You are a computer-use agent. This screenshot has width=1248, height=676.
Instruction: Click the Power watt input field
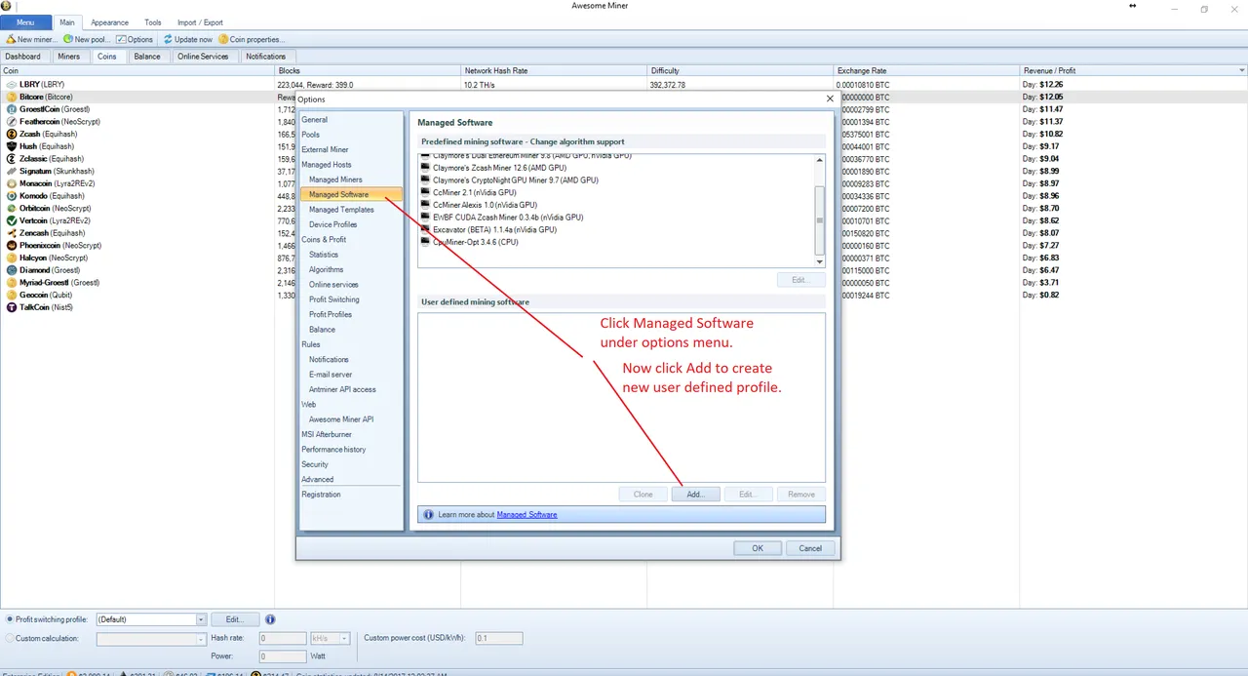tap(283, 656)
